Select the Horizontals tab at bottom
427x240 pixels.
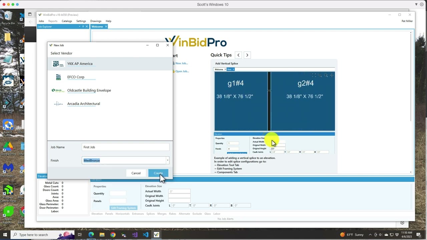[x=122, y=214]
